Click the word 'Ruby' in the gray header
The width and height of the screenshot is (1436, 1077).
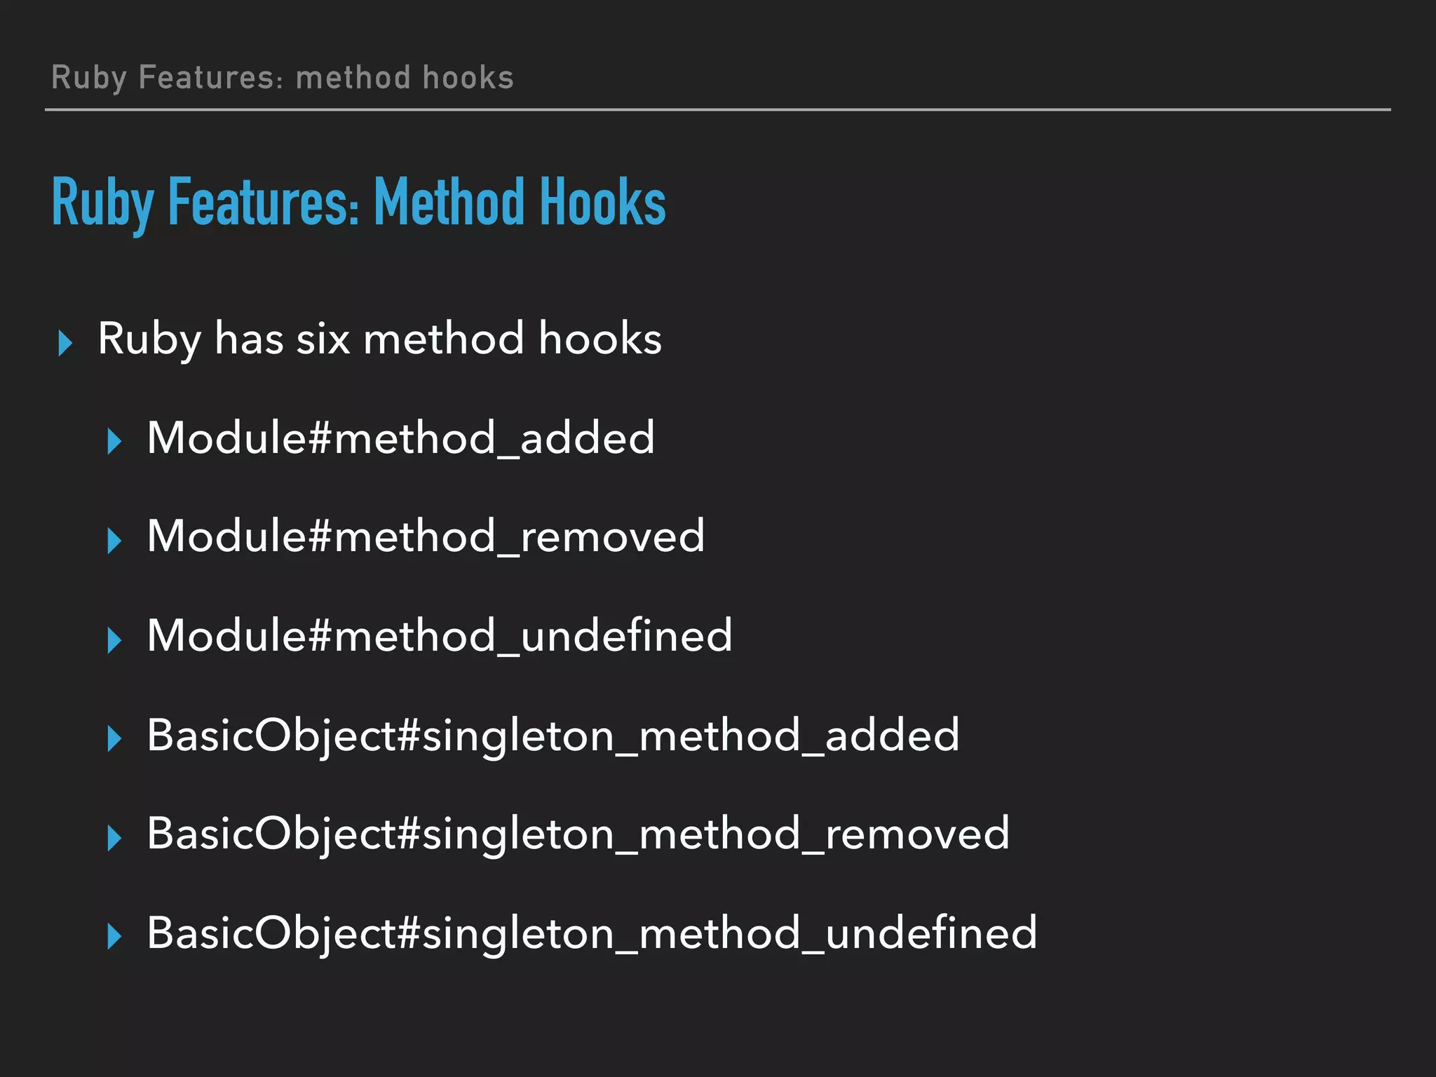click(89, 79)
